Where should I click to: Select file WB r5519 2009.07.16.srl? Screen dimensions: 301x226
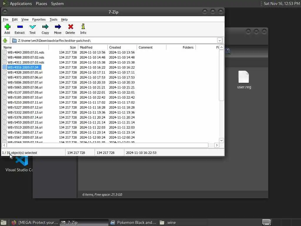click(25, 127)
